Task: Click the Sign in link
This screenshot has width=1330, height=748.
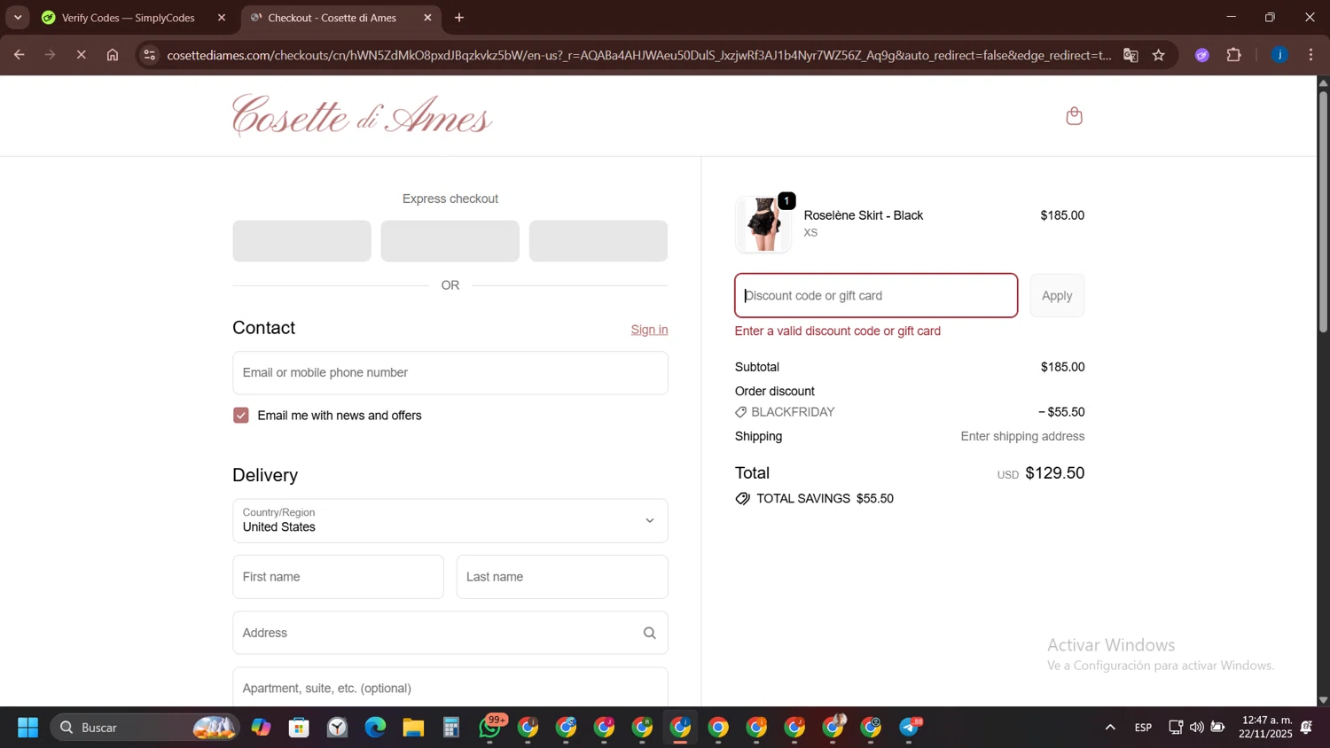Action: point(649,330)
